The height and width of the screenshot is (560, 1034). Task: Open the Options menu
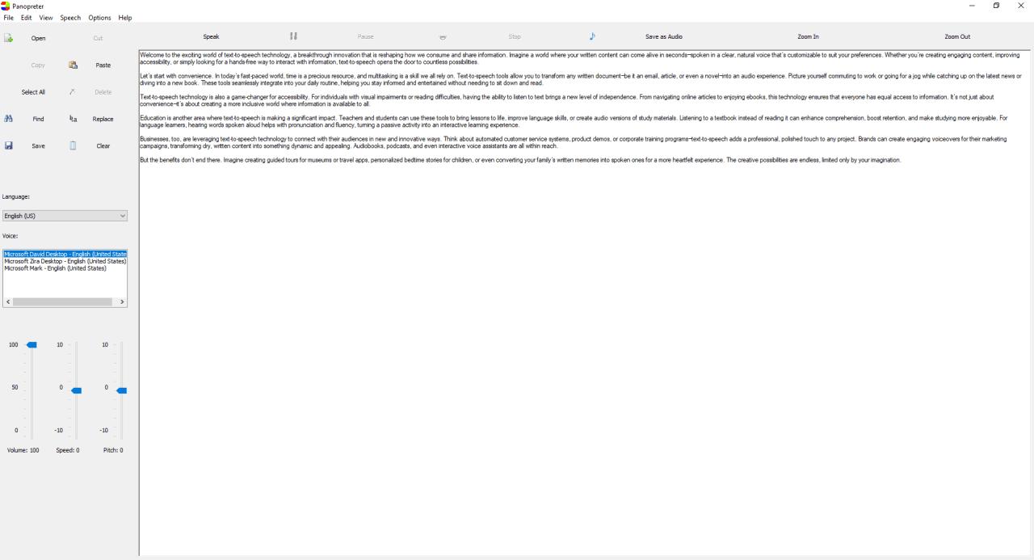pyautogui.click(x=100, y=18)
